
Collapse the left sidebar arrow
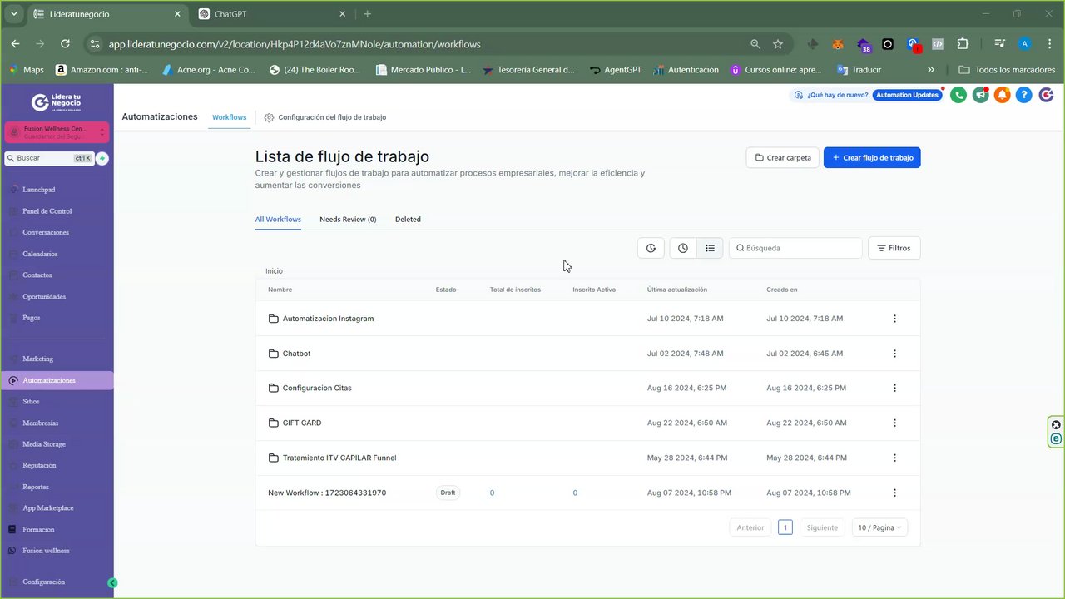coord(112,583)
